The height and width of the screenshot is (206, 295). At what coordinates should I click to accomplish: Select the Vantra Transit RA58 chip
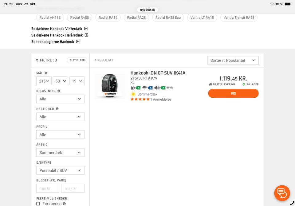[x=239, y=17]
